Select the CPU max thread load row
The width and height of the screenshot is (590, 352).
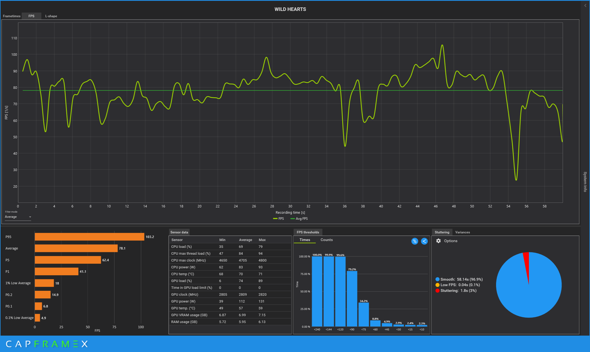[230, 253]
